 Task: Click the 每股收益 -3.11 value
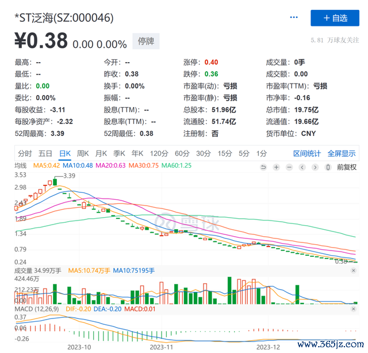pyautogui.click(x=57, y=110)
